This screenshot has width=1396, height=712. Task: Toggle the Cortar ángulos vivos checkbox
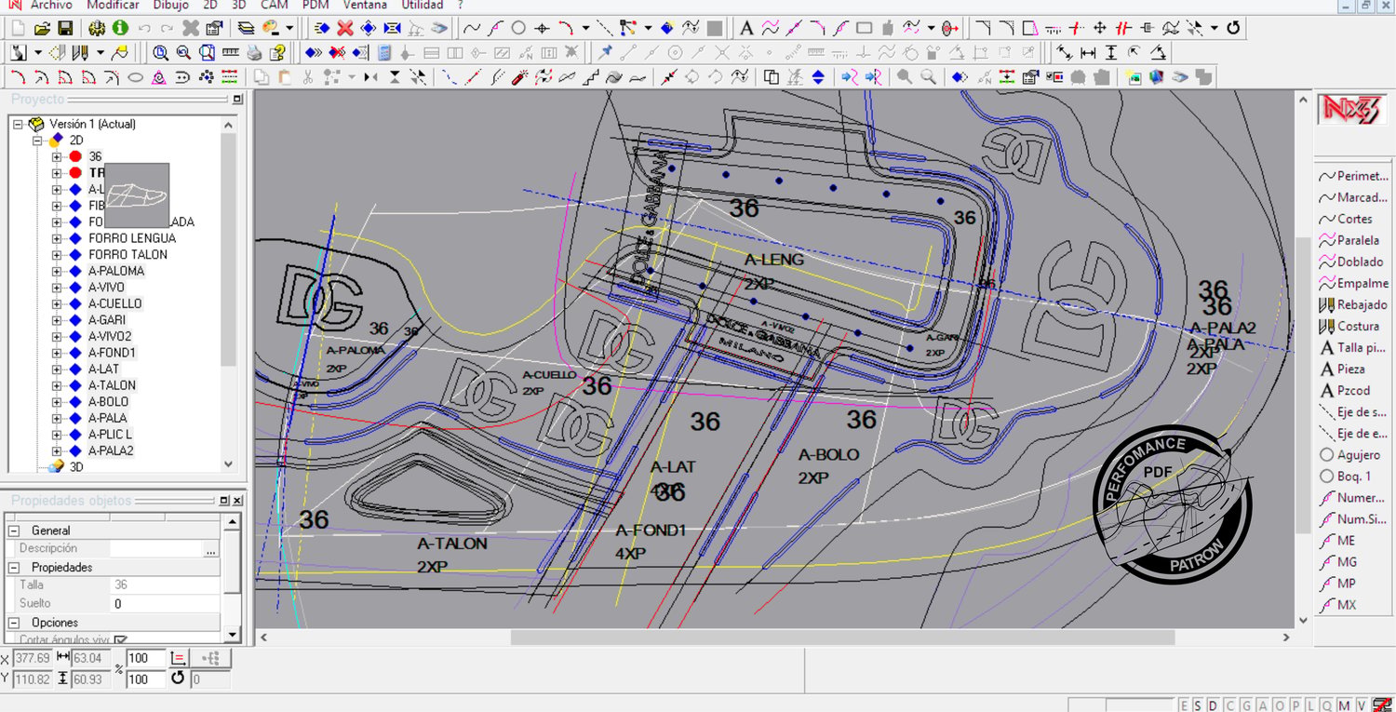coord(120,640)
